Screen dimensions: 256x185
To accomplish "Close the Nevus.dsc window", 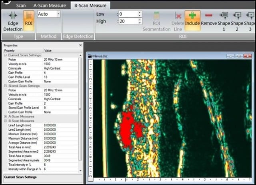I will (x=247, y=56).
